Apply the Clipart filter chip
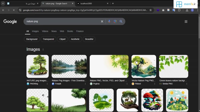Image resolution: width=200 pixels, height=112 pixels. point(62,39)
